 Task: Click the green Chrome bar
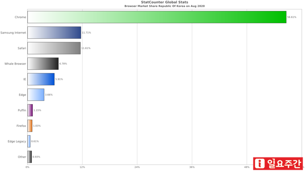point(157,17)
